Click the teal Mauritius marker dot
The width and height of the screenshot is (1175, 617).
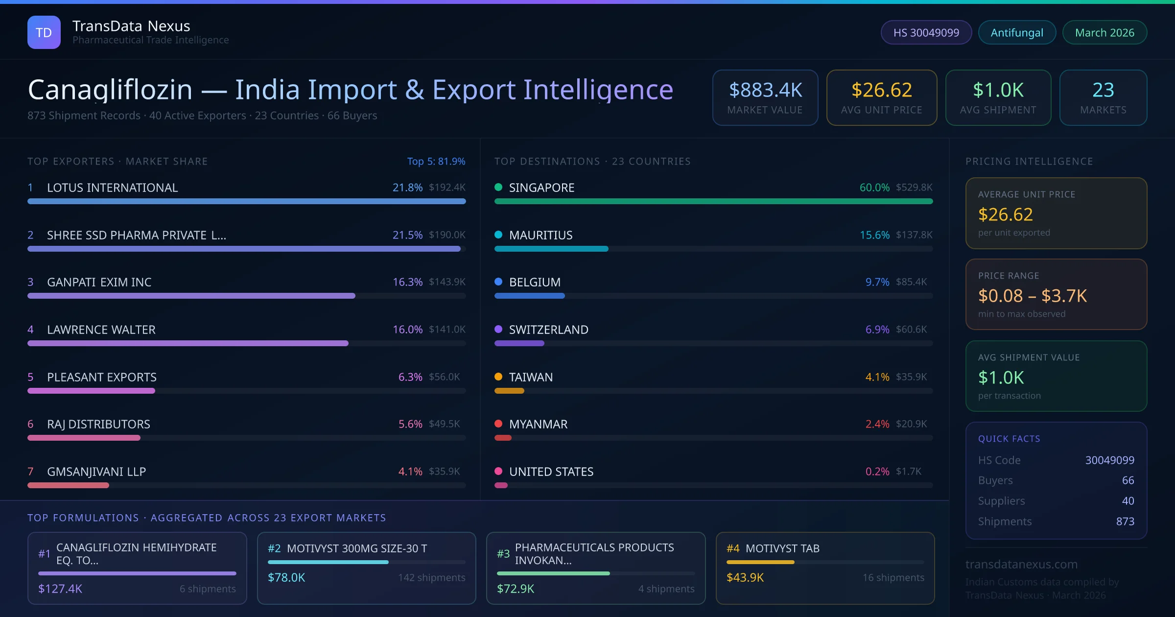pyautogui.click(x=498, y=235)
